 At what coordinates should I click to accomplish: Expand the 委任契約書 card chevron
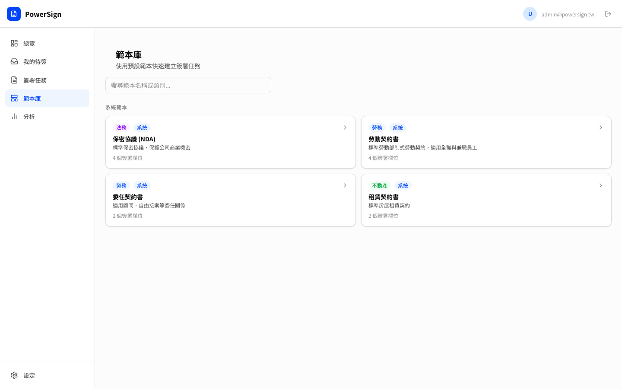345,185
